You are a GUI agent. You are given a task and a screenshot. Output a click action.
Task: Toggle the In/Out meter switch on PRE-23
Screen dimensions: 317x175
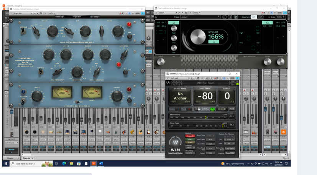click(x=77, y=102)
